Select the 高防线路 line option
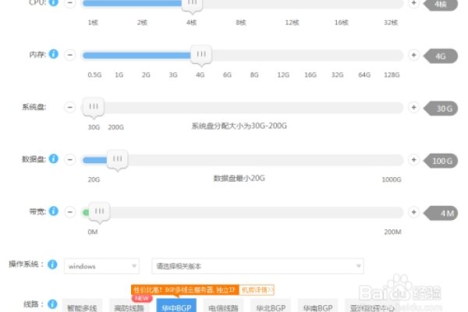 (129, 306)
